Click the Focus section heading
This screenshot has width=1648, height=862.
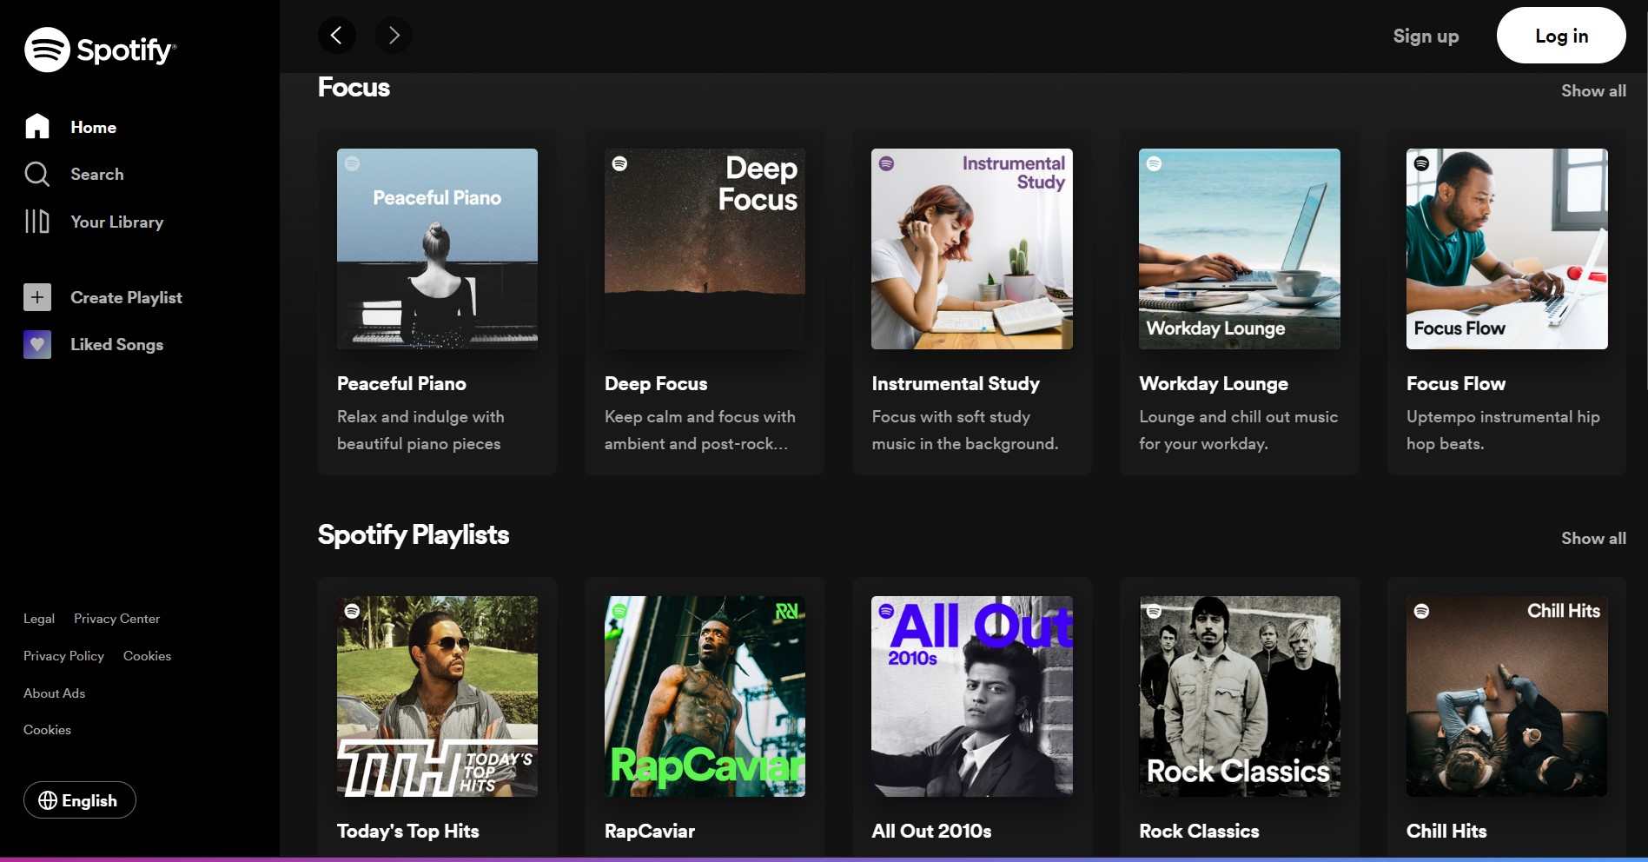tap(354, 87)
